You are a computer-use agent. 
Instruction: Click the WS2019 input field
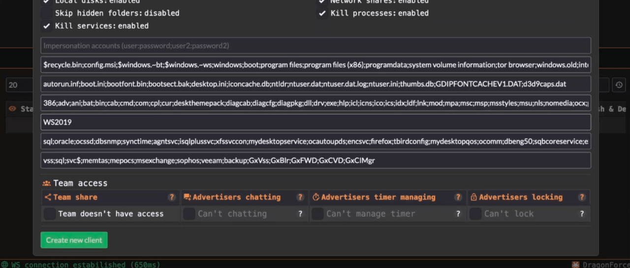tap(315, 122)
